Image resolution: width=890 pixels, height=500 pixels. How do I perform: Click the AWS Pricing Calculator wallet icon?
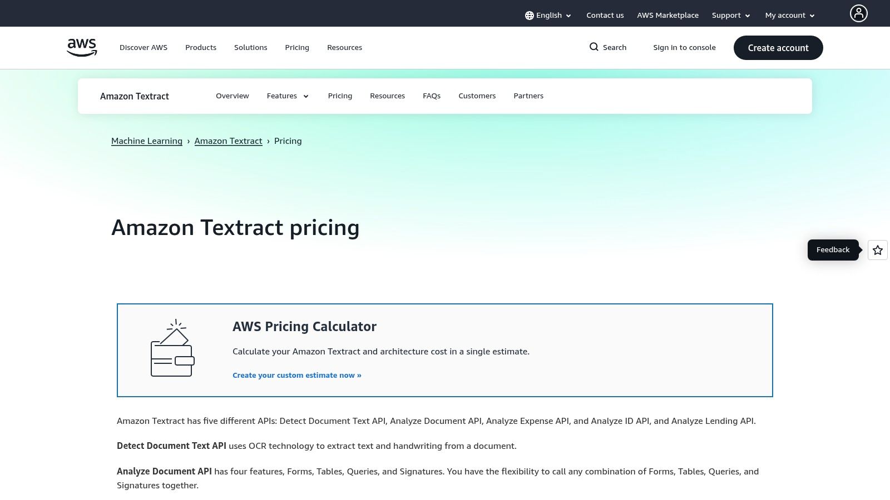click(x=172, y=347)
